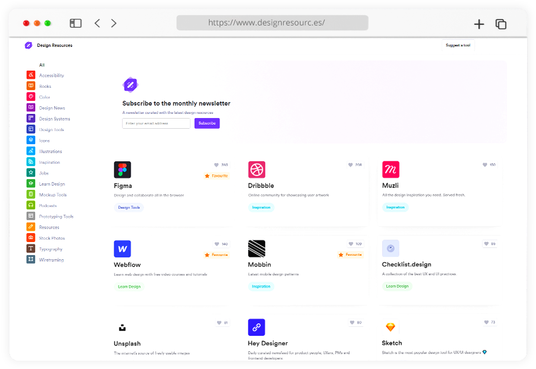
Task: Go forward in browser history
Action: pyautogui.click(x=114, y=23)
